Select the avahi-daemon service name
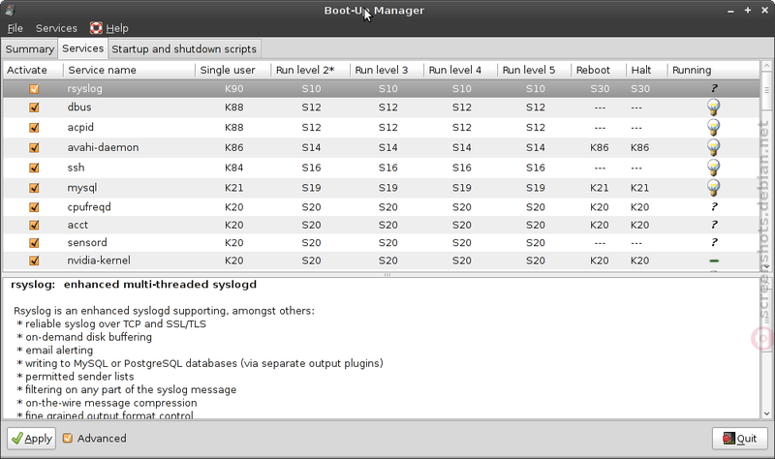 tap(103, 147)
